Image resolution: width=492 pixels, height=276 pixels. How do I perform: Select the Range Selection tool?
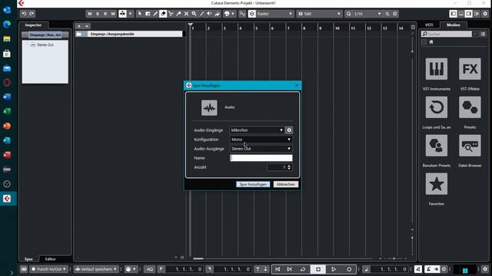click(x=148, y=14)
